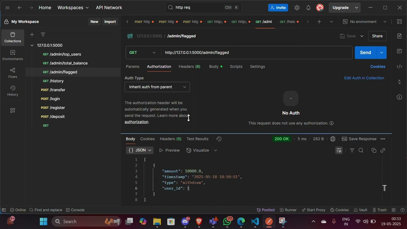Viewport: 407px width, 229px height.
Task: Open the request info icon
Action: (399, 97)
